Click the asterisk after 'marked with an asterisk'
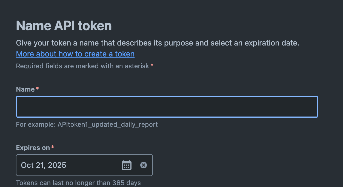Viewport: 343px width, 187px height. click(152, 65)
